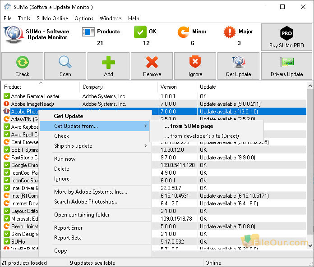This screenshot has width=314, height=267.
Task: Click the Get Update globe button
Action: [238, 66]
